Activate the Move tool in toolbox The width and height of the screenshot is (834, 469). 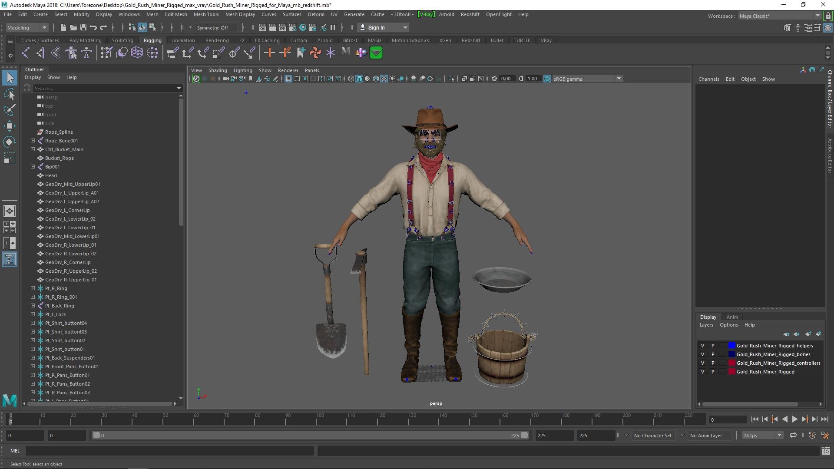pyautogui.click(x=10, y=126)
